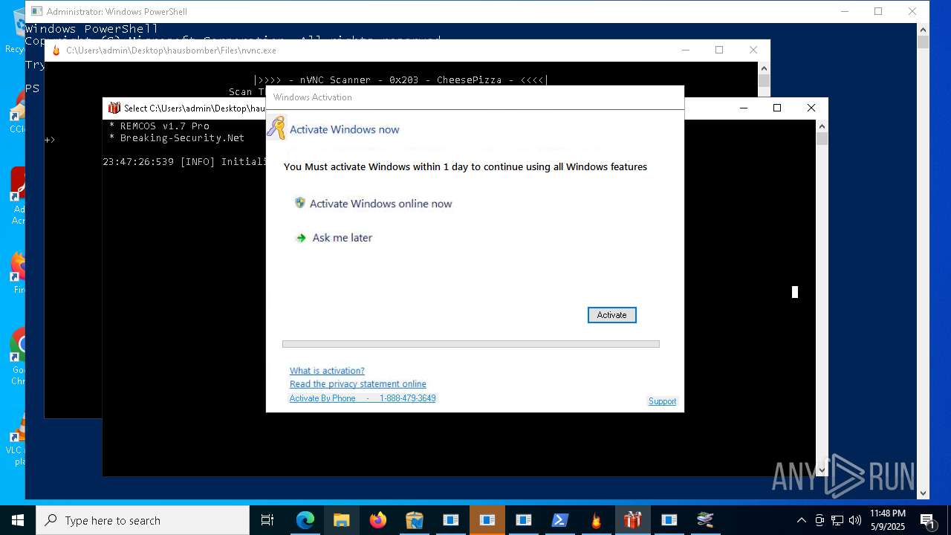Open the Start menu

(18, 520)
